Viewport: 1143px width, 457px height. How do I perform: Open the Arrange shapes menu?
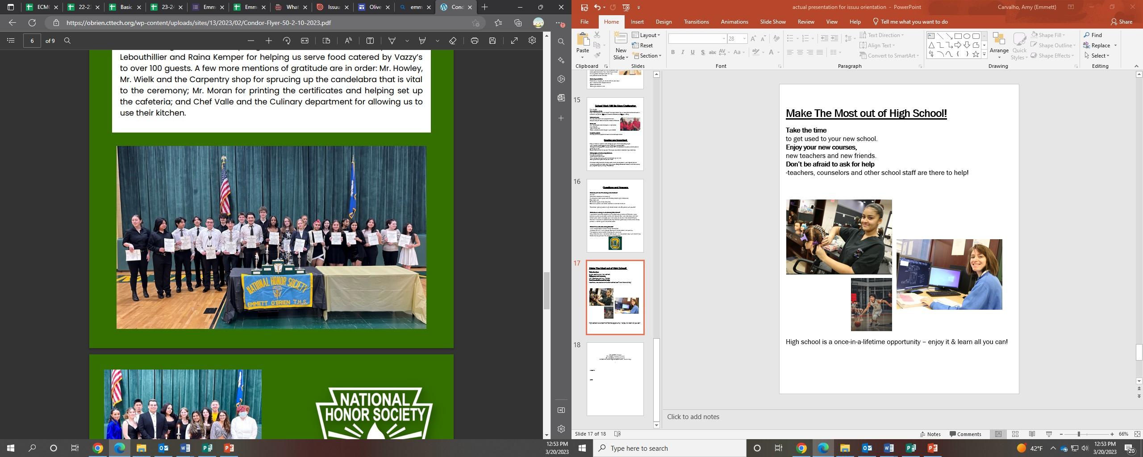tap(999, 46)
